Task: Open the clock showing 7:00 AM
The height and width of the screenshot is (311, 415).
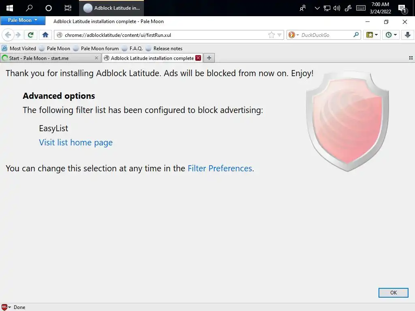Action: pyautogui.click(x=380, y=8)
